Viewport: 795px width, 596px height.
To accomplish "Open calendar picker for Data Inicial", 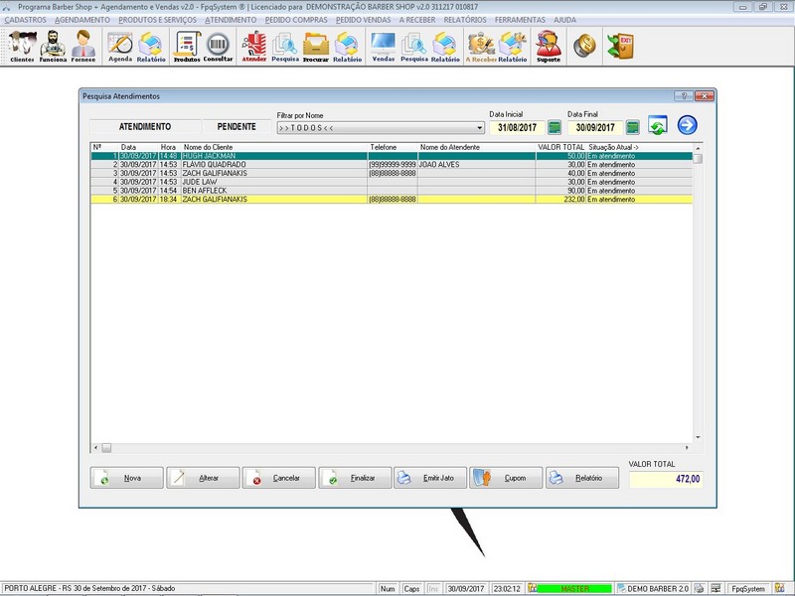I will [555, 127].
